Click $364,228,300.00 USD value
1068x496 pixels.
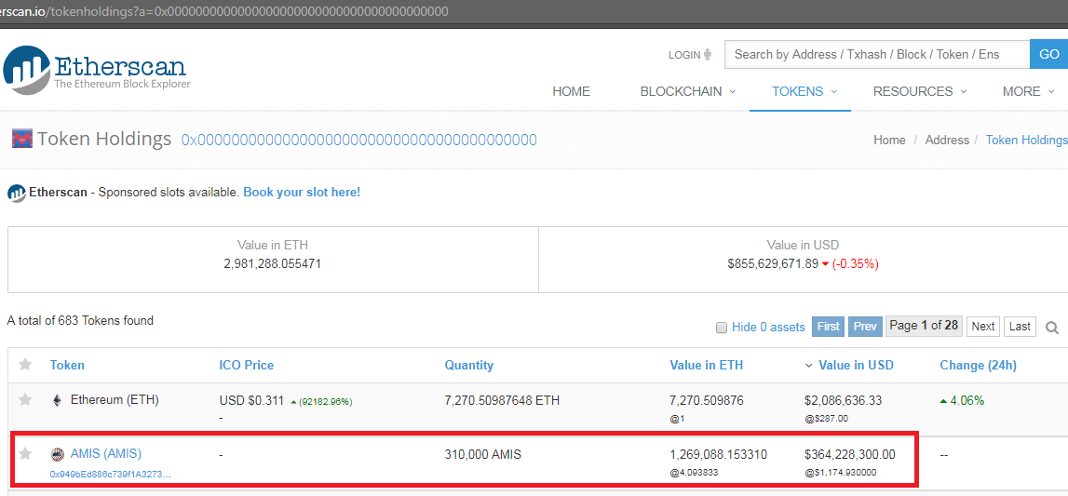(x=850, y=454)
